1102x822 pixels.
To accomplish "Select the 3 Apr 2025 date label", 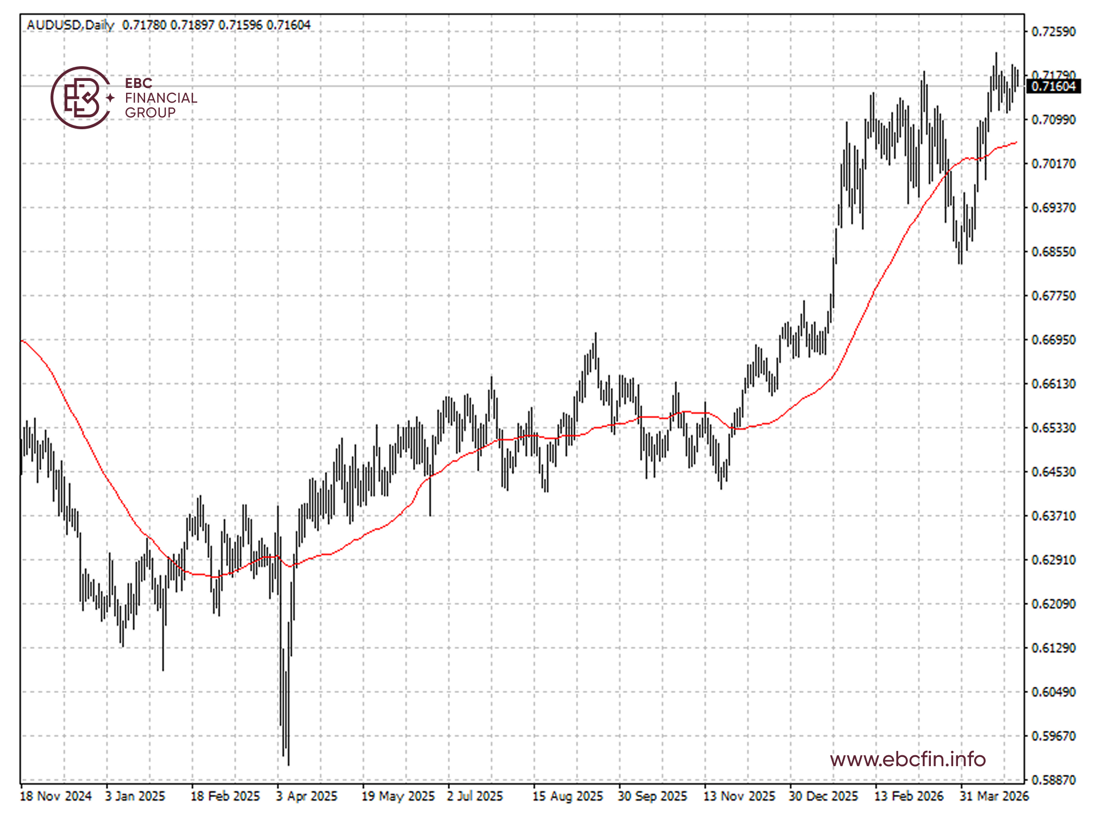I will click(x=306, y=796).
